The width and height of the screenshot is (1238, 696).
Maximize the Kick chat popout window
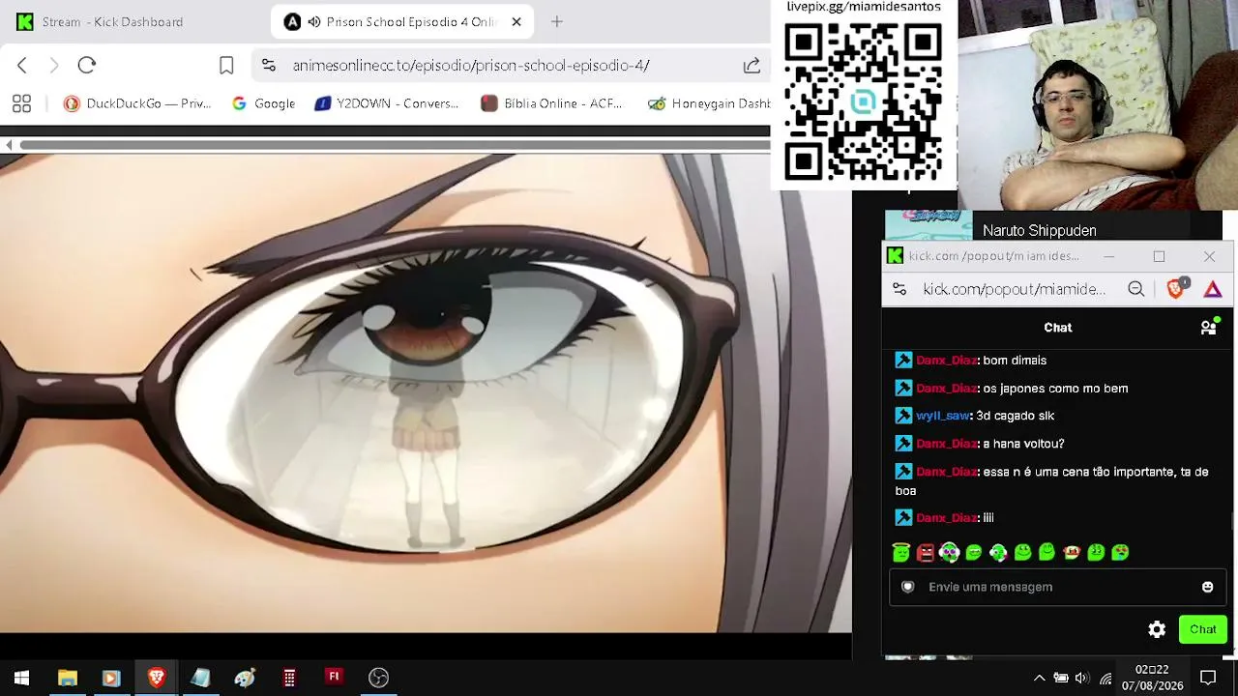(1159, 256)
